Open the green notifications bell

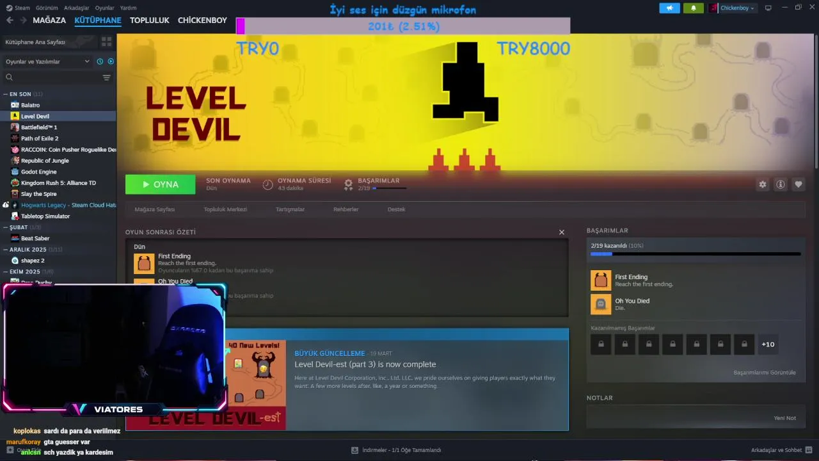click(693, 8)
